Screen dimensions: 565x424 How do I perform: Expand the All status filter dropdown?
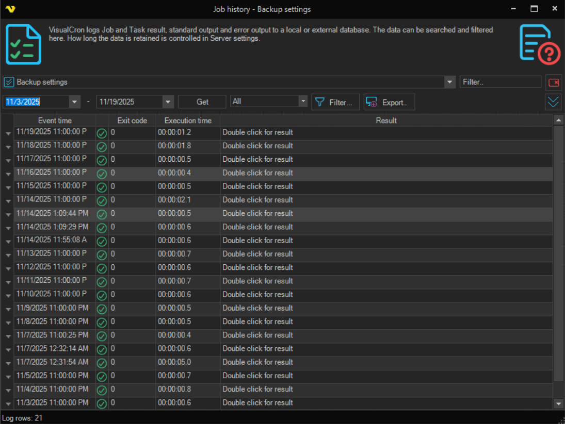[x=303, y=102]
